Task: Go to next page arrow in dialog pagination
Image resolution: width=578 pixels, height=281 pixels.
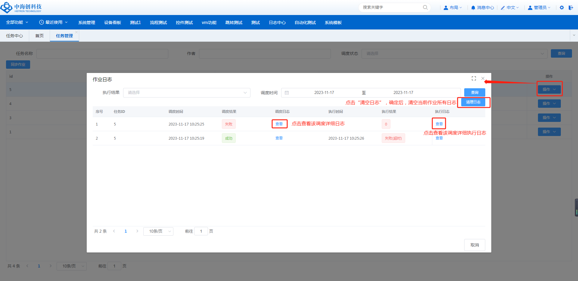Action: pyautogui.click(x=137, y=231)
